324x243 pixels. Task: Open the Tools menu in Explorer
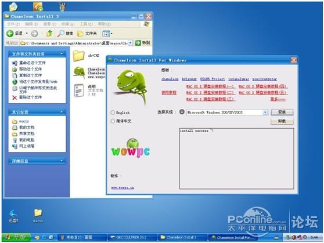pos(86,24)
